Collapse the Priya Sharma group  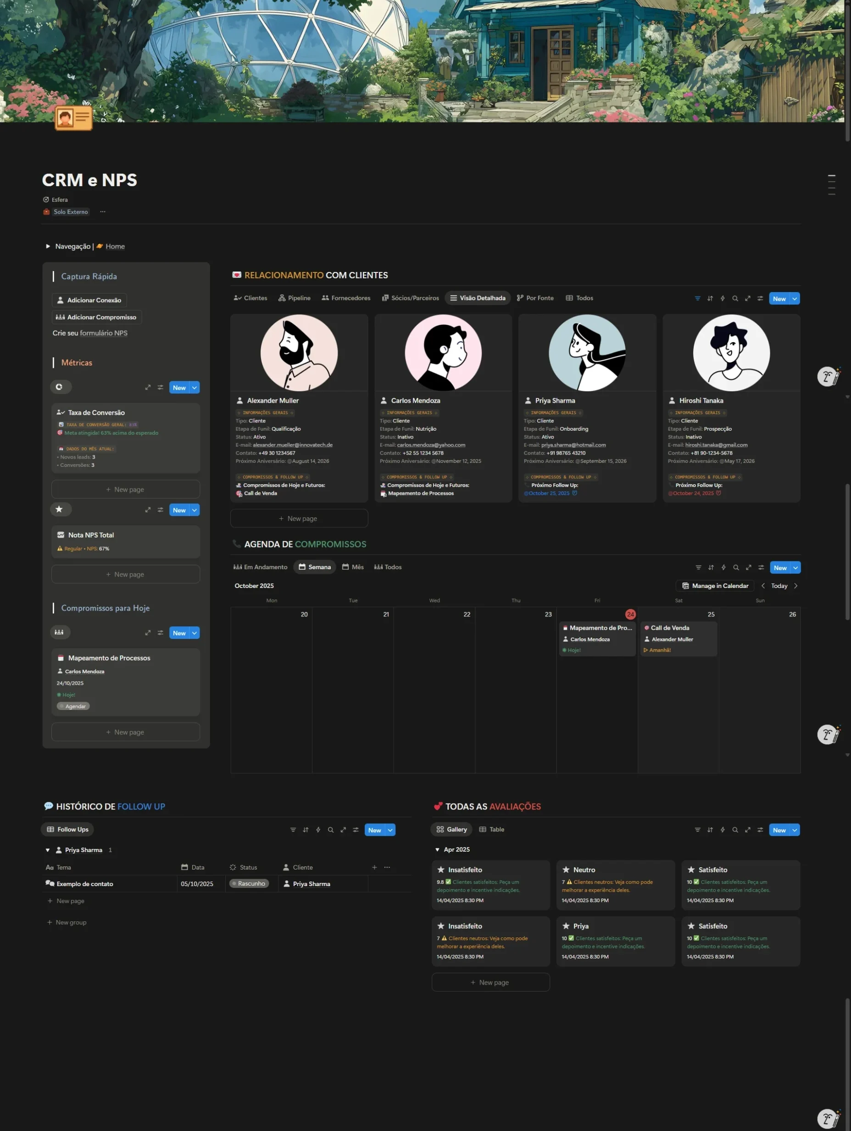tap(48, 850)
